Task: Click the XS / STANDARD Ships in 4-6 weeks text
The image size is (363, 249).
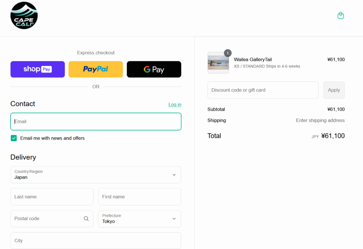Action: 267,66
